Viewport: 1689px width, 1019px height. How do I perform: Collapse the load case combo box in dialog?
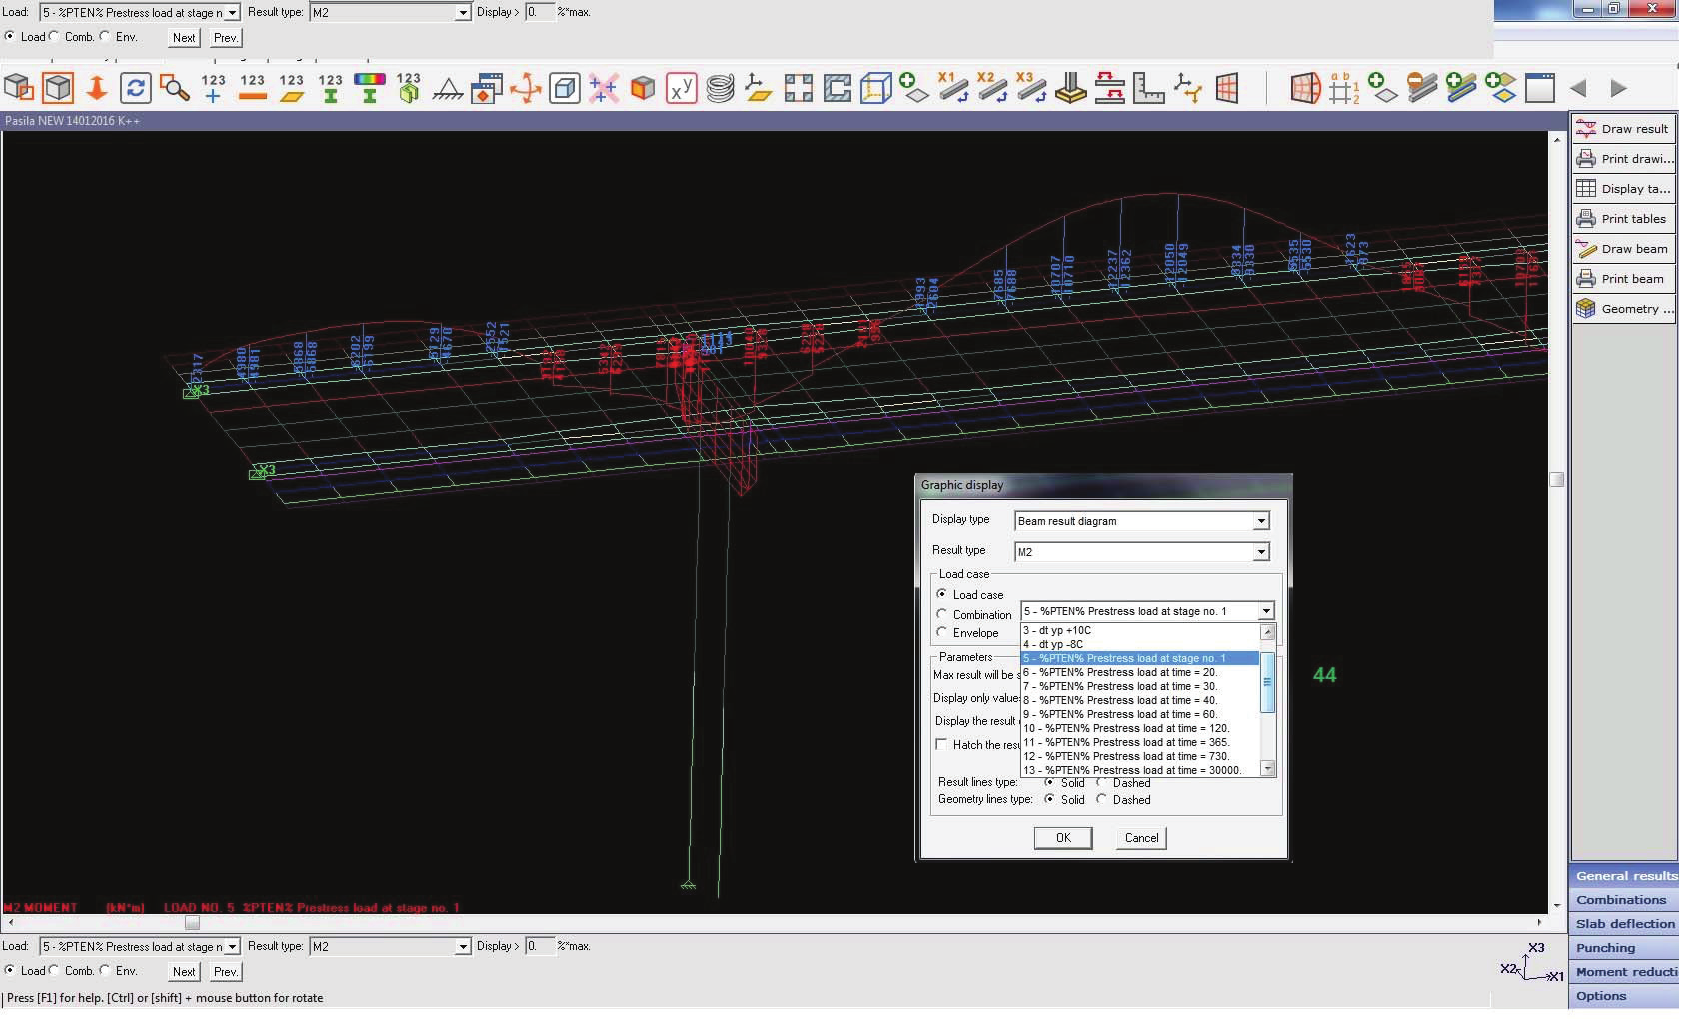pyautogui.click(x=1266, y=611)
